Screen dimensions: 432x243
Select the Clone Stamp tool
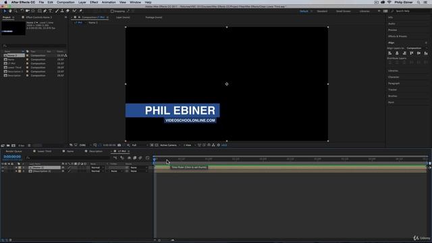[x=62, y=11]
